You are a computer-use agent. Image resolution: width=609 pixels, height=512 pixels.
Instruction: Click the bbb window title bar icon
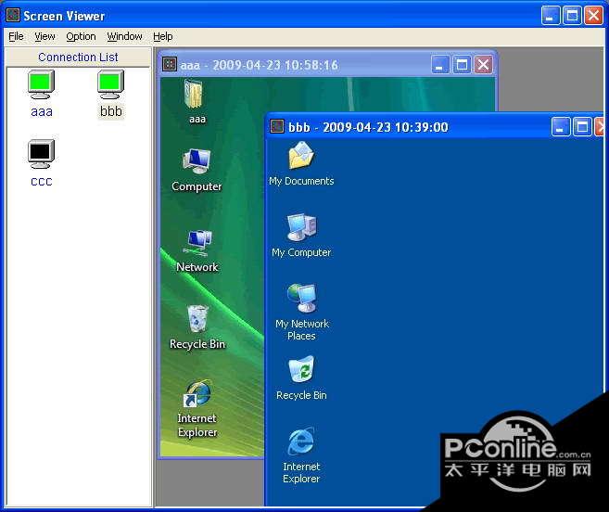(277, 126)
